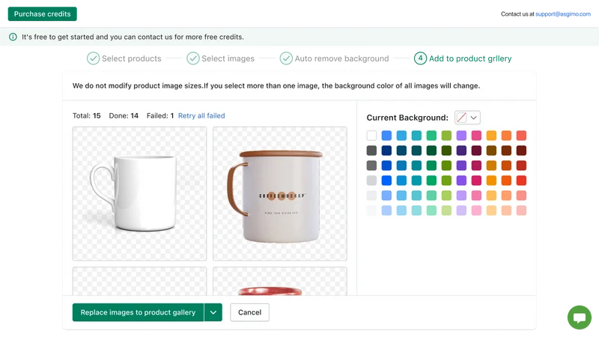Choose the dark purple swatch in second row
The width and height of the screenshot is (599, 337).
(461, 151)
